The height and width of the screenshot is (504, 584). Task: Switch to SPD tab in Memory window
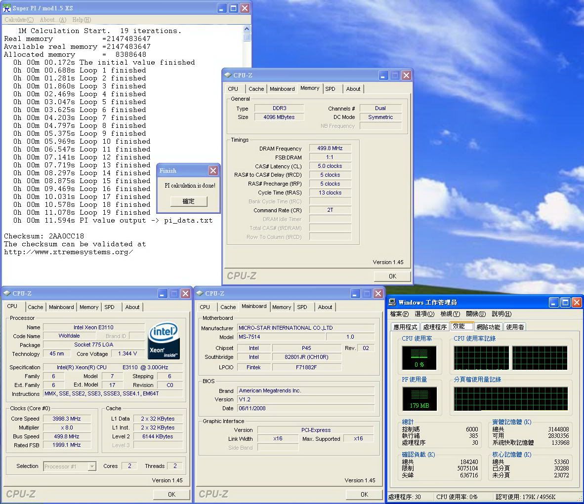coord(330,89)
